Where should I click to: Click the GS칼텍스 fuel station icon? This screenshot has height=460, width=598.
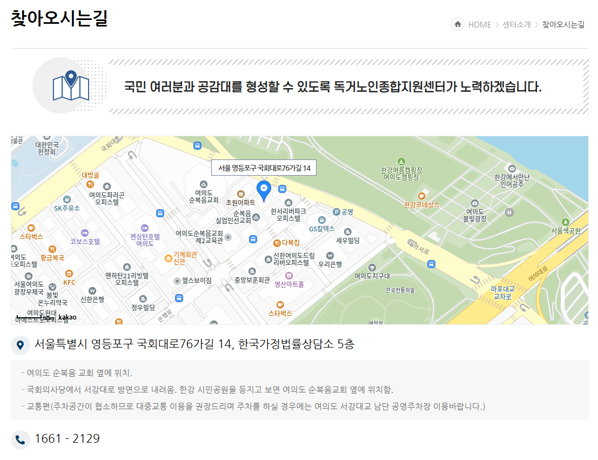[322, 220]
